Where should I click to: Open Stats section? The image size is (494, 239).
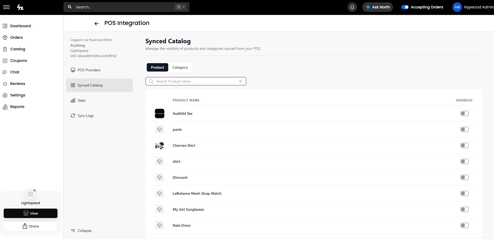click(99, 100)
